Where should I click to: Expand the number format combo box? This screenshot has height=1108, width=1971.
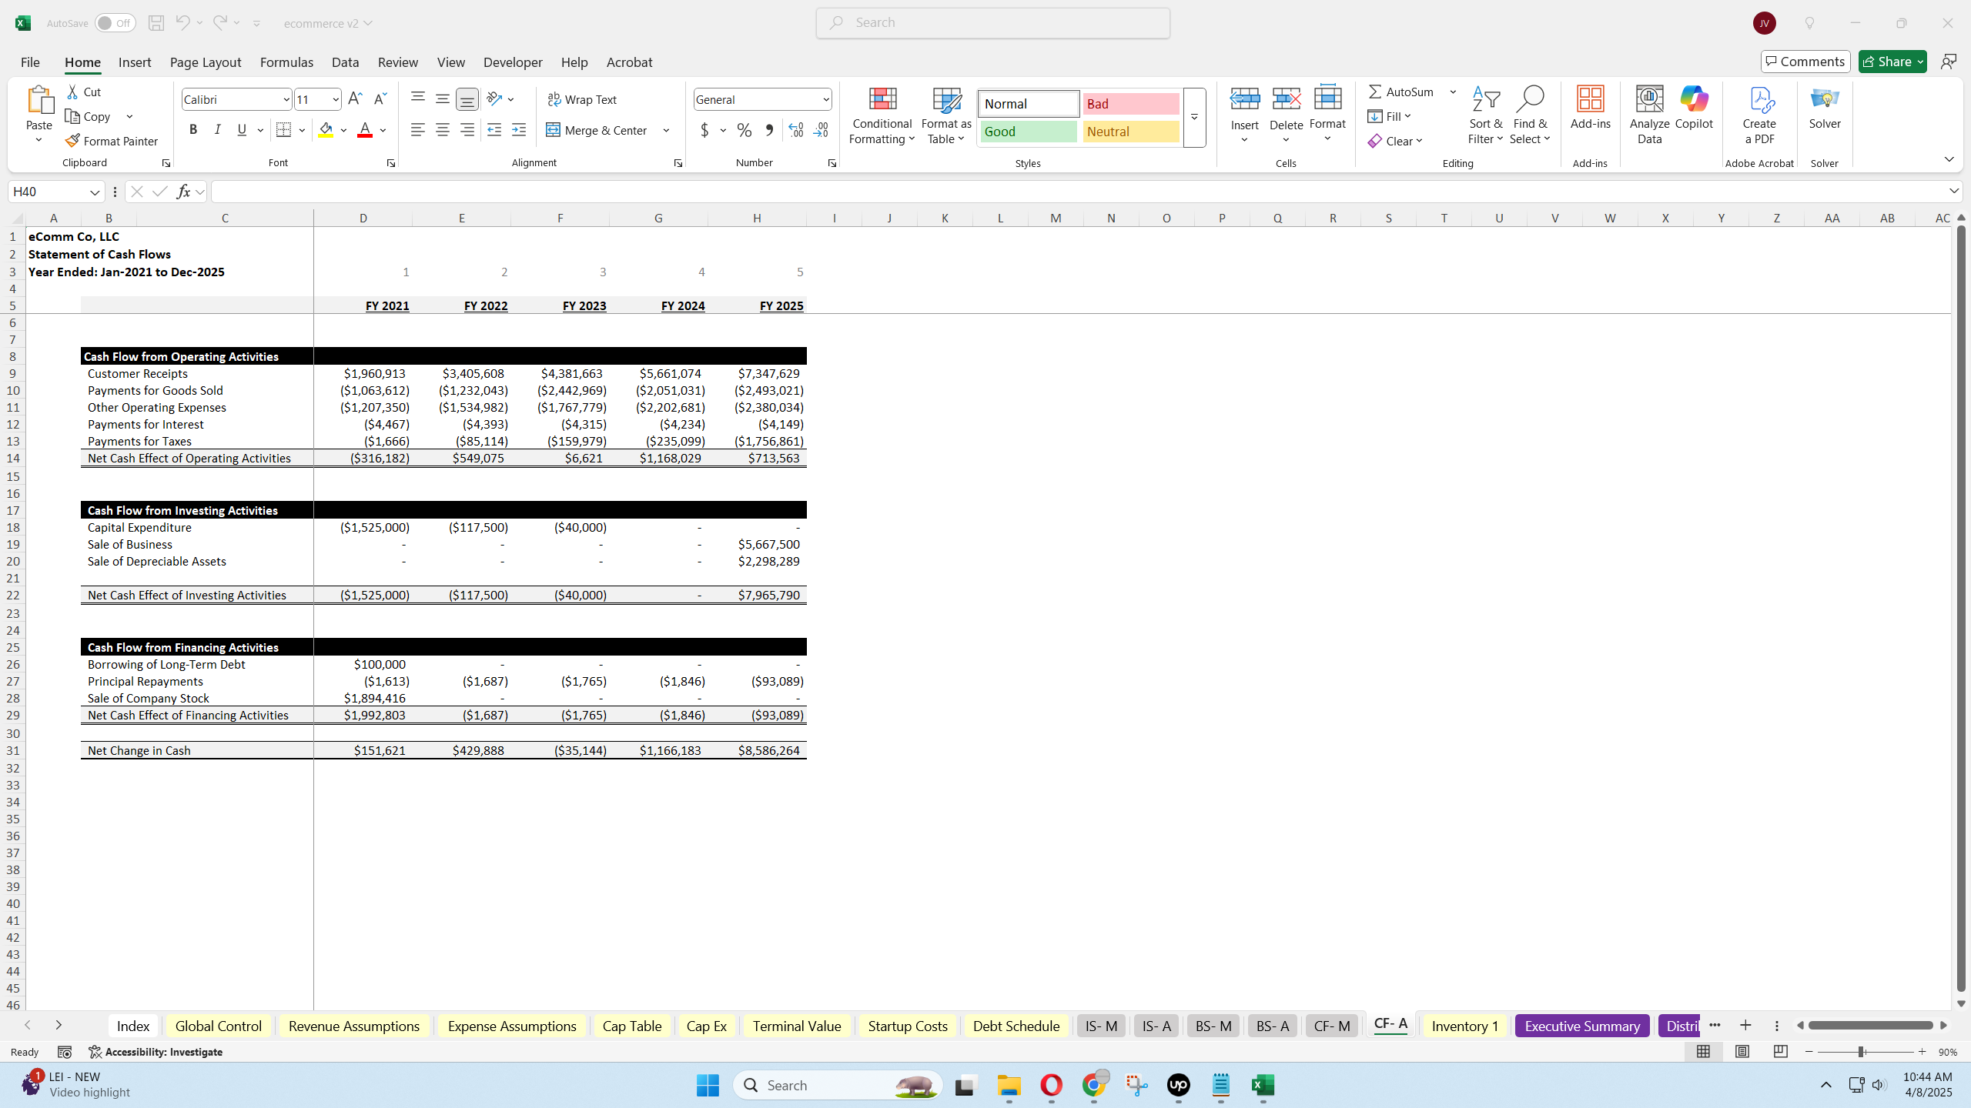click(825, 99)
